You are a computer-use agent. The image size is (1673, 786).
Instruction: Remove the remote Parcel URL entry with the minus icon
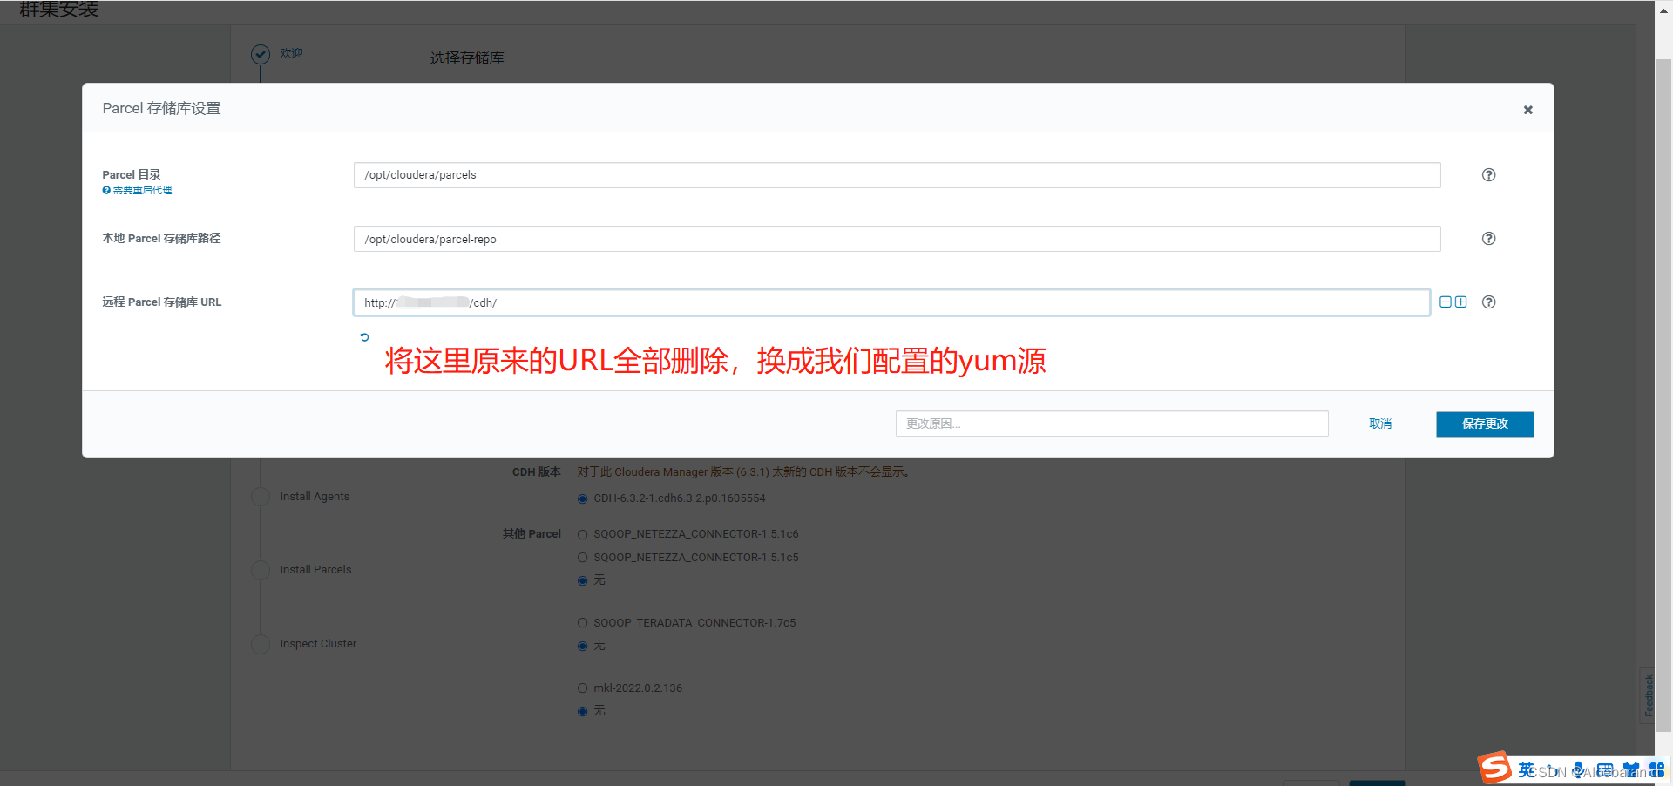[x=1446, y=302]
